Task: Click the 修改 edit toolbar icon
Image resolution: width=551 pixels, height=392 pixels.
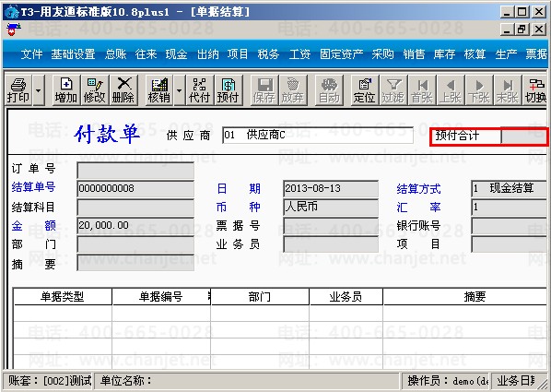Action: tap(95, 90)
